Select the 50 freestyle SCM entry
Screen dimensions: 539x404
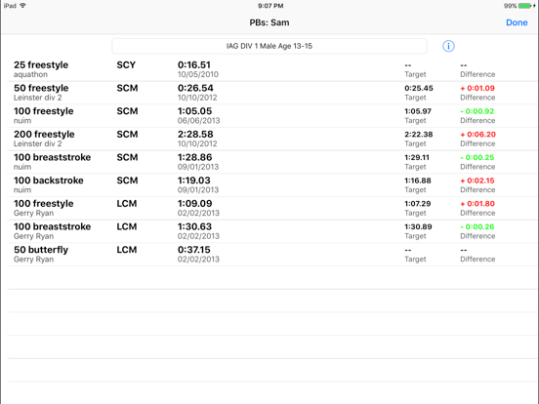tap(273, 93)
